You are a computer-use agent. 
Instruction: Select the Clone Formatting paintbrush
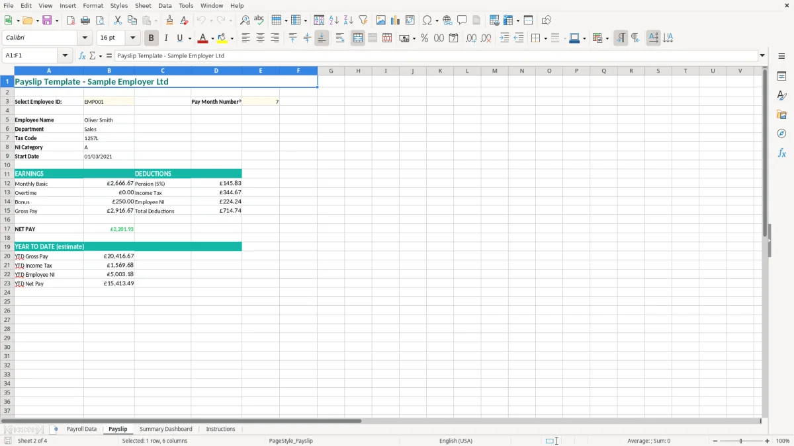170,20
